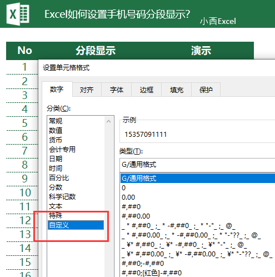Select 自定义 category
The image size is (275, 277).
click(x=76, y=225)
